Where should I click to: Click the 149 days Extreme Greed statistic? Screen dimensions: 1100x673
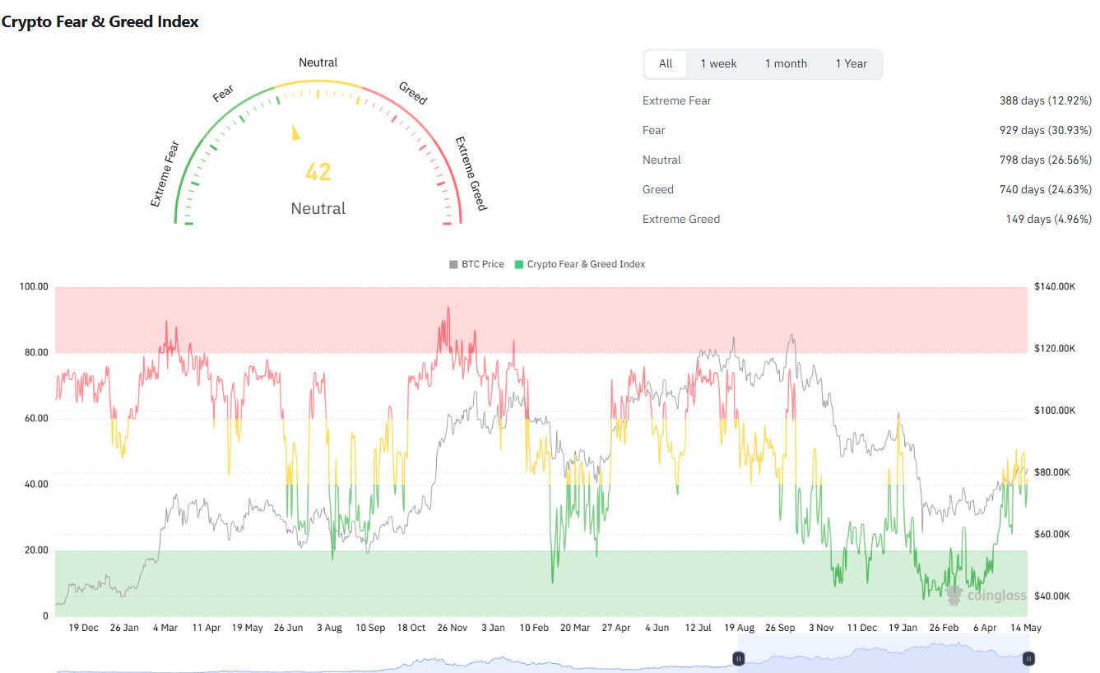(x=1048, y=219)
